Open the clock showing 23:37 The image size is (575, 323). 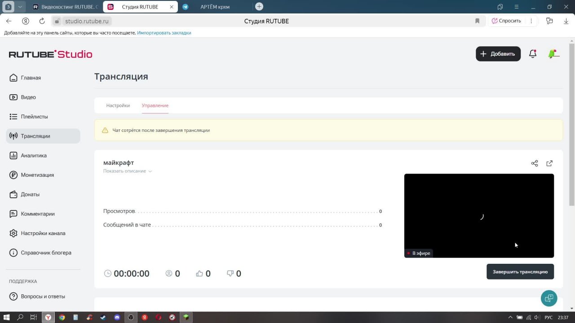(563, 318)
